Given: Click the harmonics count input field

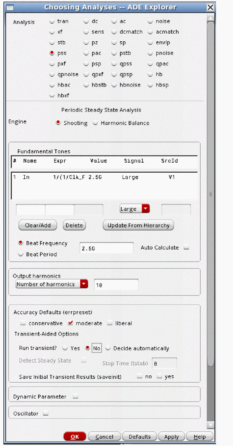Looking at the screenshot, I should (116, 285).
